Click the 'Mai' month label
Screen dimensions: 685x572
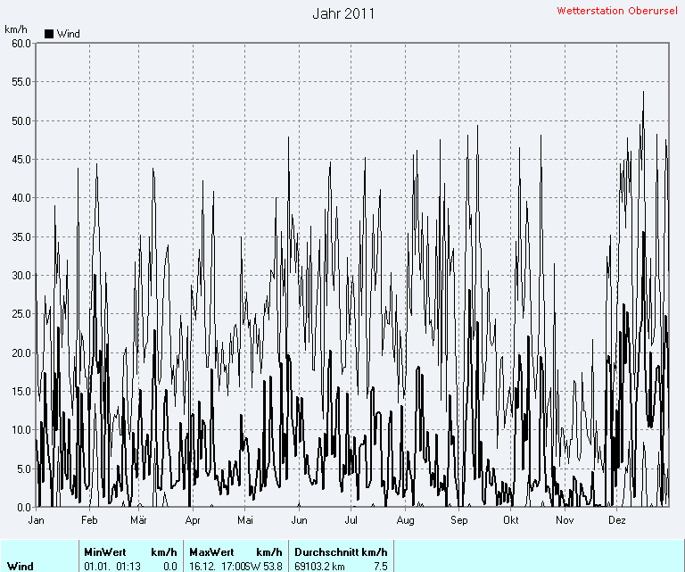[245, 520]
